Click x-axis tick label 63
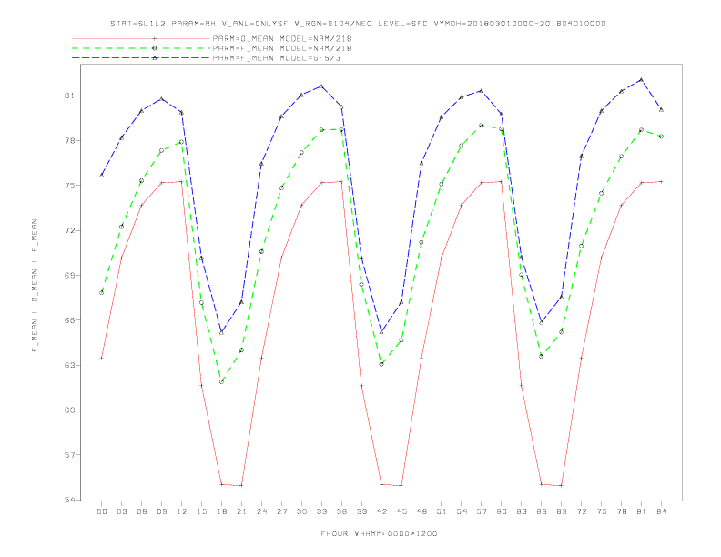The image size is (721, 557). point(522,511)
